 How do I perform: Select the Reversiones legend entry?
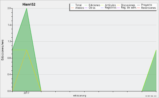(146, 8)
